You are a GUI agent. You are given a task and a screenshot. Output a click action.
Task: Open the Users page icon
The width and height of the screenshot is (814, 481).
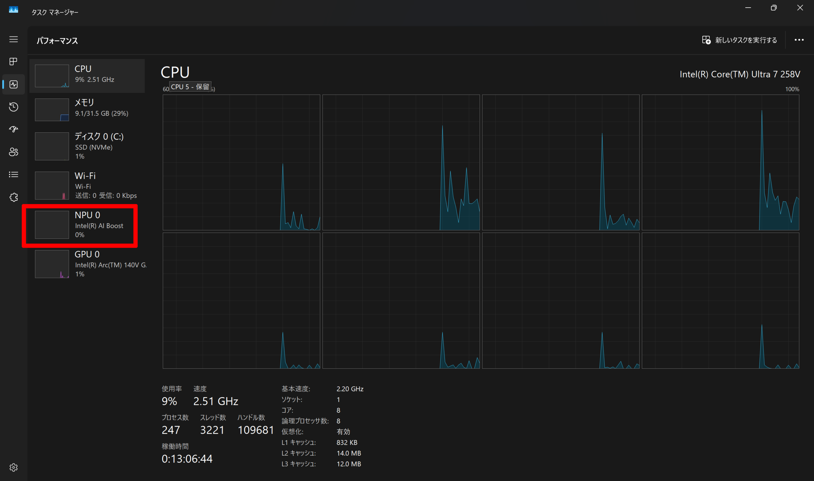13,152
